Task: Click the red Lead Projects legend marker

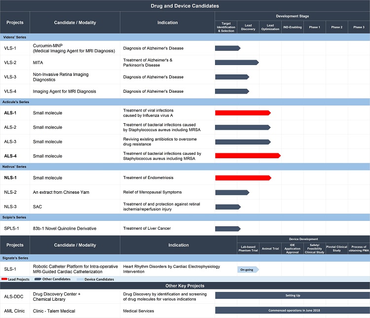Action: click(x=4, y=279)
